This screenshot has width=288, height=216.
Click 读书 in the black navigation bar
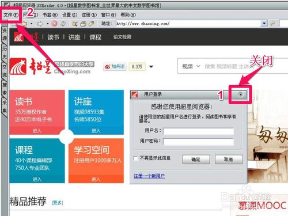click(53, 37)
